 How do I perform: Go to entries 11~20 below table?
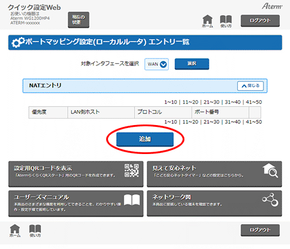pyautogui.click(x=190, y=122)
